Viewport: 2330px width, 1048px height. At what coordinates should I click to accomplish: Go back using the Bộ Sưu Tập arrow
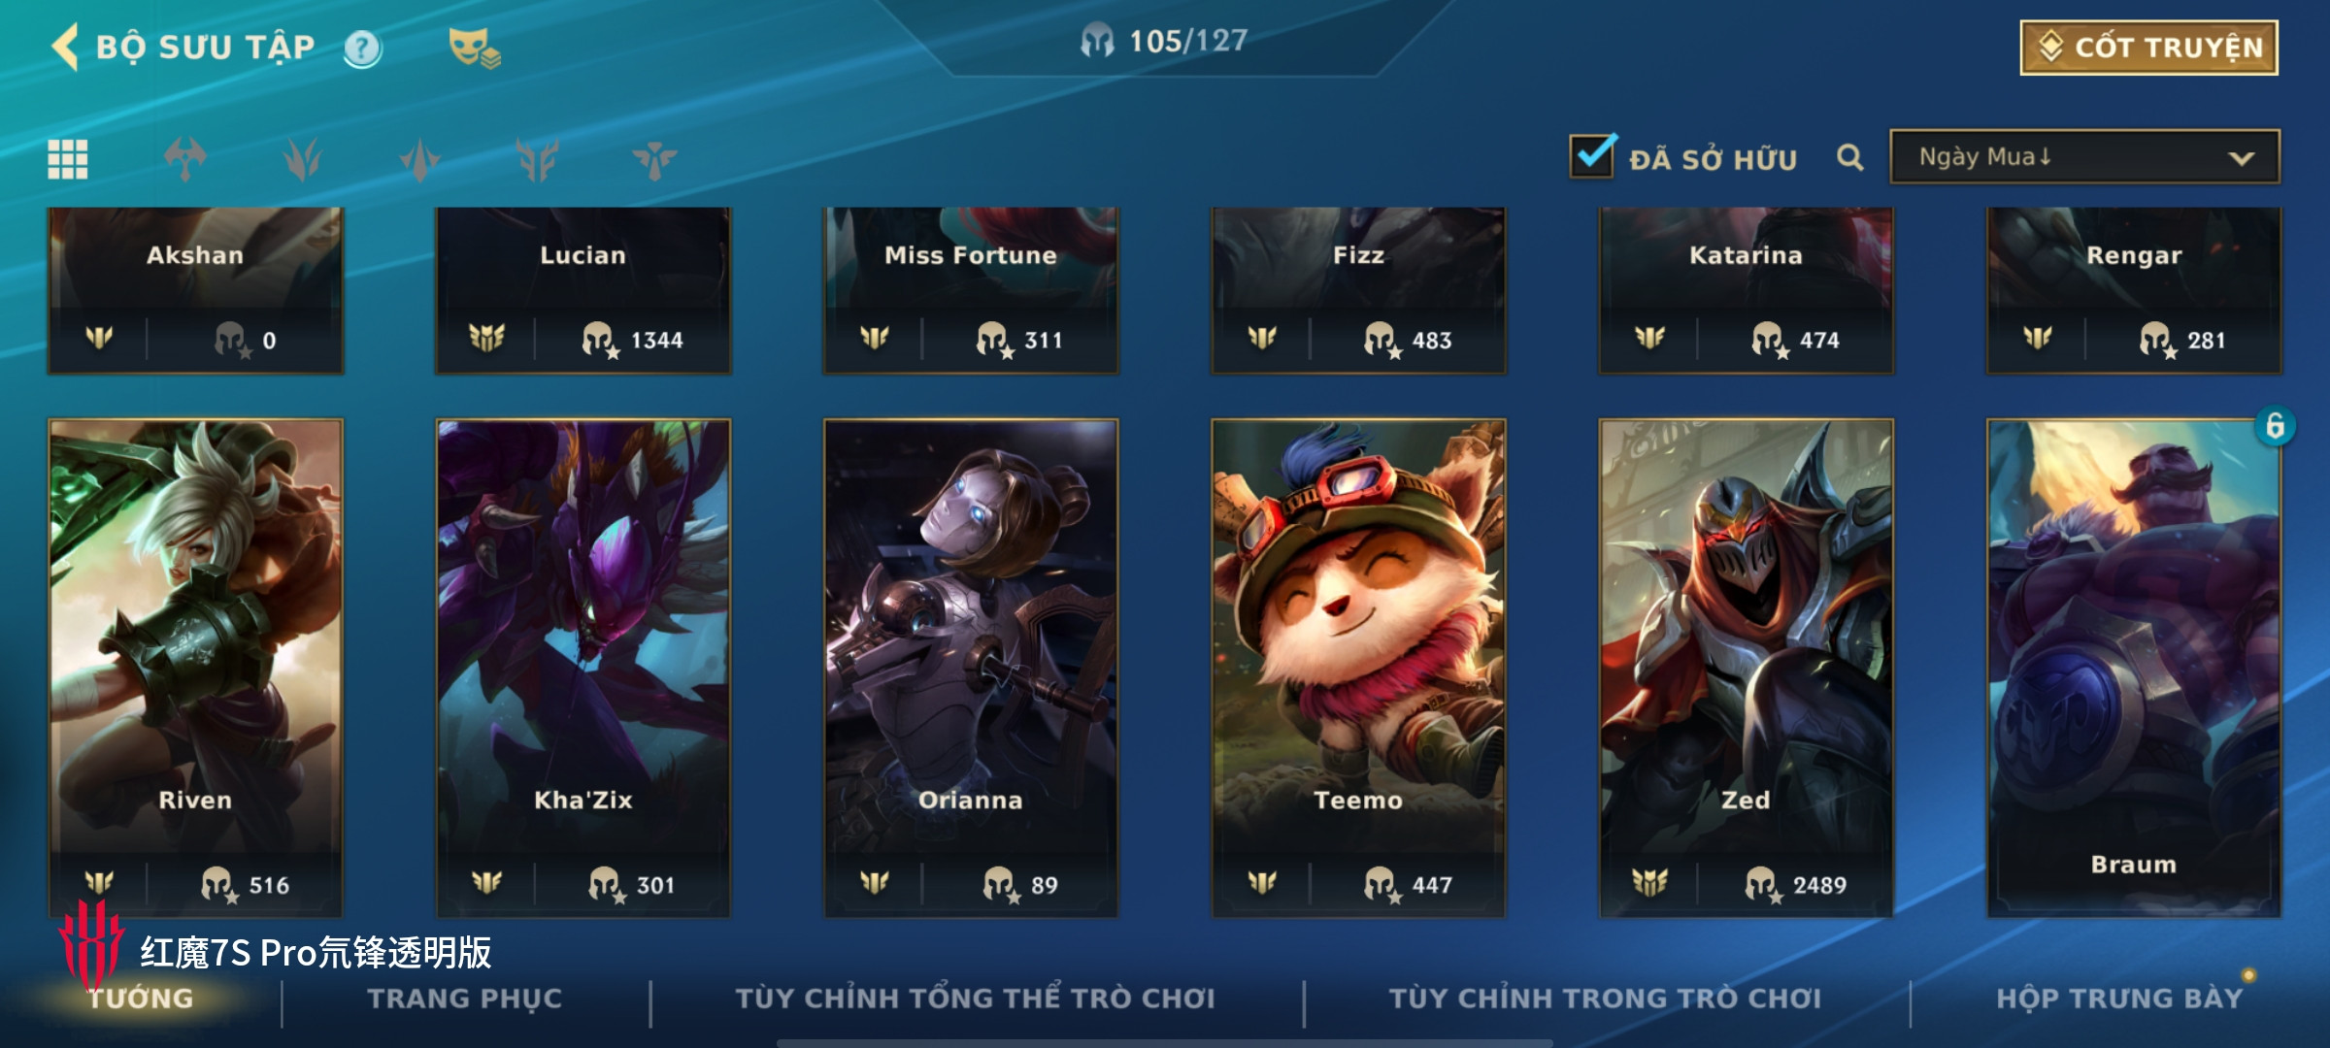(x=65, y=47)
